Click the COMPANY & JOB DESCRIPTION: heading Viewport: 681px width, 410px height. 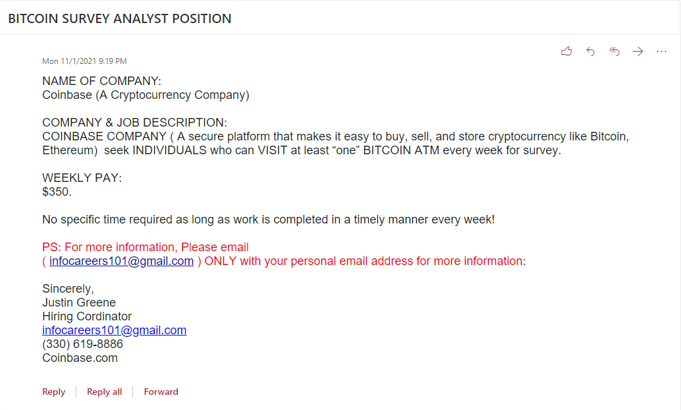tap(134, 123)
